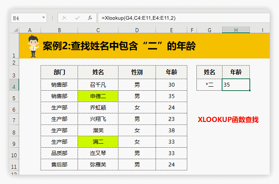279x184 pixels.
Task: Click the 姓名 header cell in column G
Action: (210, 72)
